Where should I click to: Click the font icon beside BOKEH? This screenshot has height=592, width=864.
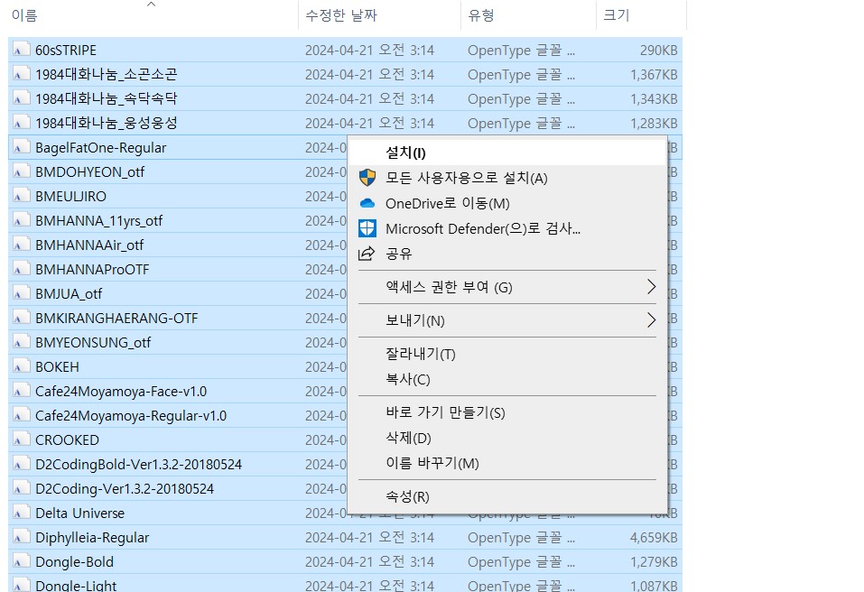20,366
